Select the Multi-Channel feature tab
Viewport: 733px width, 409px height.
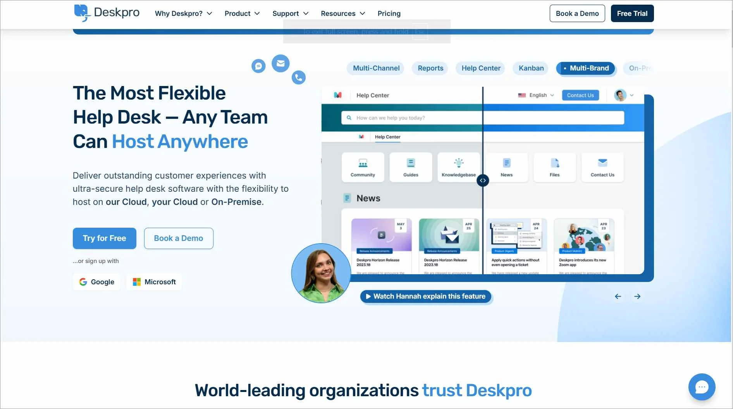tap(376, 68)
